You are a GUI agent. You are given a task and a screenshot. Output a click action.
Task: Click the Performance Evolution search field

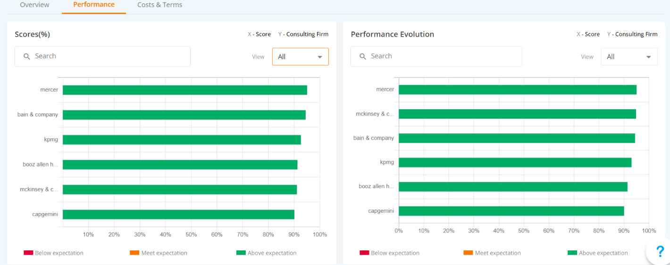pyautogui.click(x=436, y=56)
